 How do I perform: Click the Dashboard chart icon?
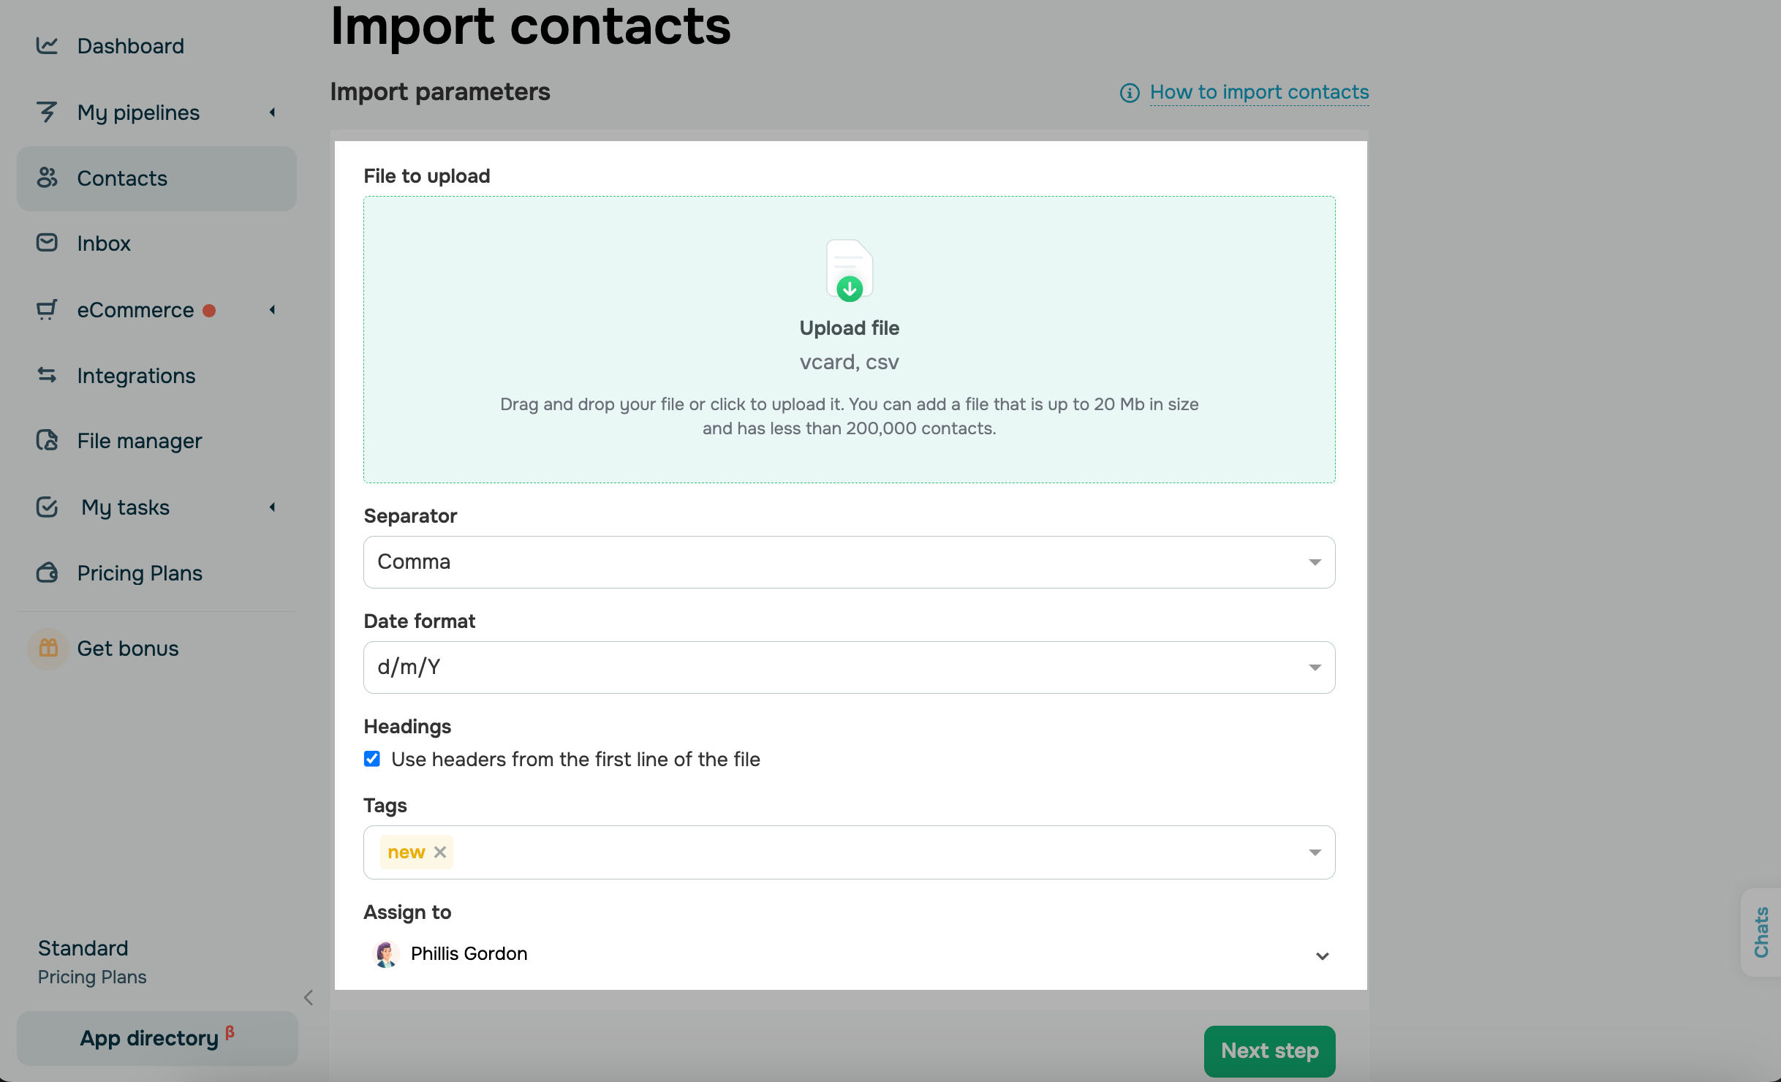(47, 46)
